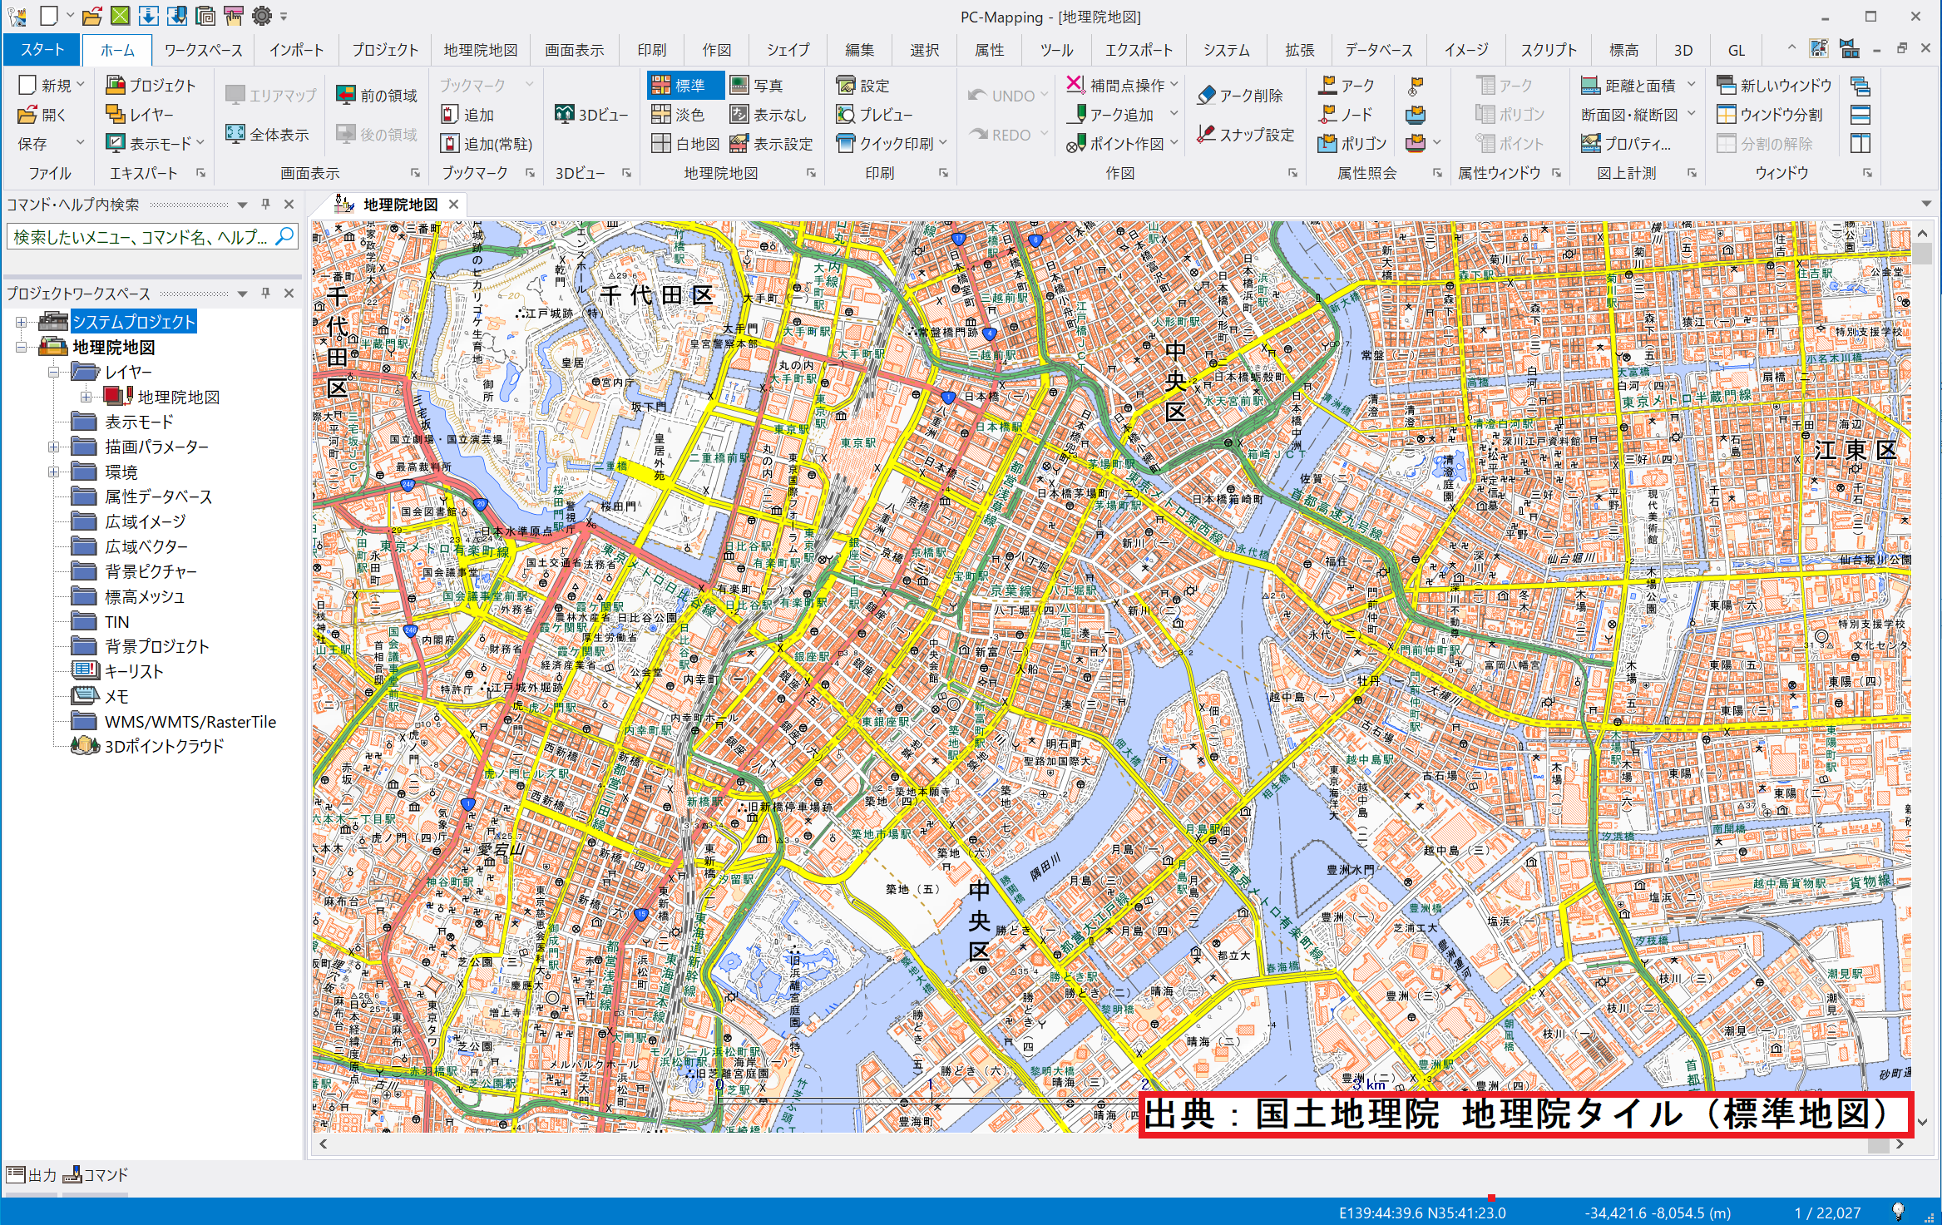Select the 3Dポイントクラウド tree item
1942x1225 pixels.
click(x=164, y=746)
